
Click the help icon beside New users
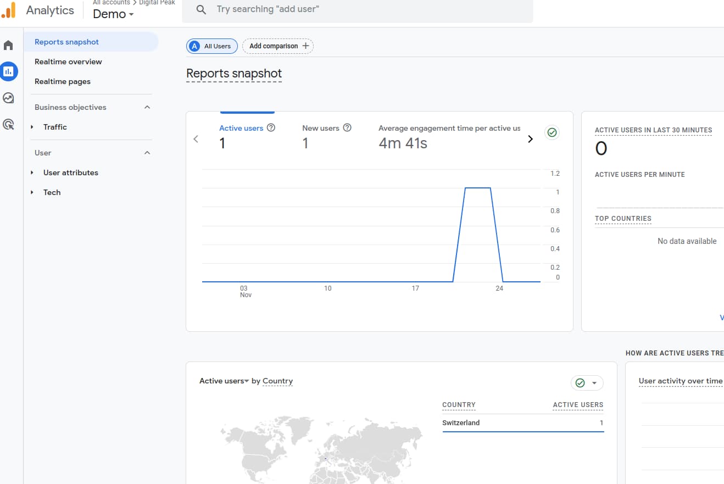(x=347, y=128)
